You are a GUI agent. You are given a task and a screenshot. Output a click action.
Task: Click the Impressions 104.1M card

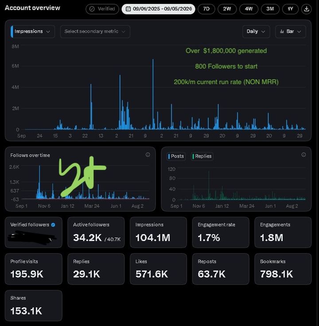pos(158,232)
